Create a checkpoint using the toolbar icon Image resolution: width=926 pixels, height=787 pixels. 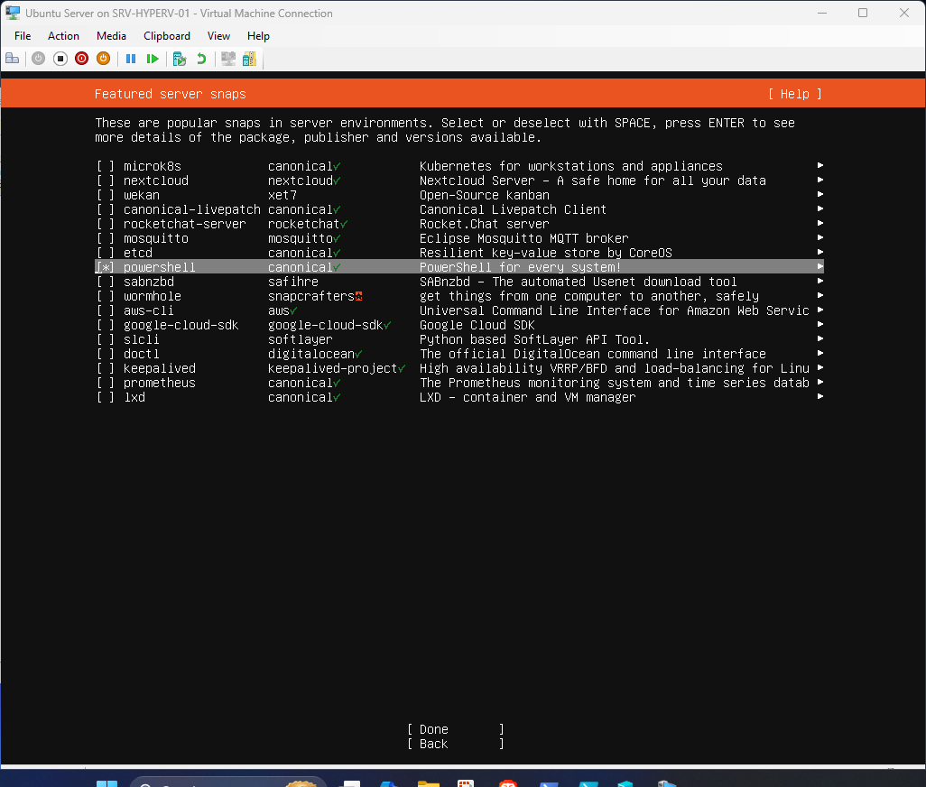[x=178, y=58]
